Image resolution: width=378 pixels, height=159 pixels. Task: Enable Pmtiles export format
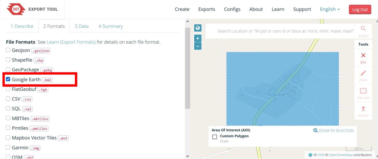pyautogui.click(x=8, y=128)
